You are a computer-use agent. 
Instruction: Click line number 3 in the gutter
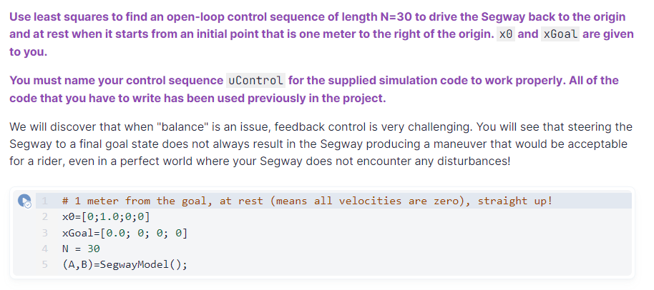44,233
